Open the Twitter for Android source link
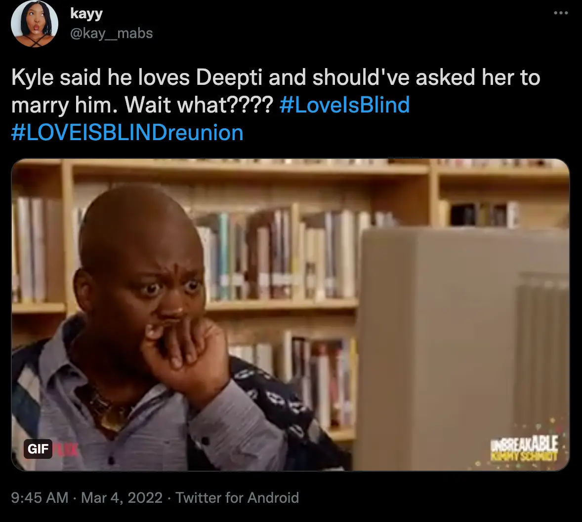This screenshot has width=582, height=522. (x=237, y=497)
